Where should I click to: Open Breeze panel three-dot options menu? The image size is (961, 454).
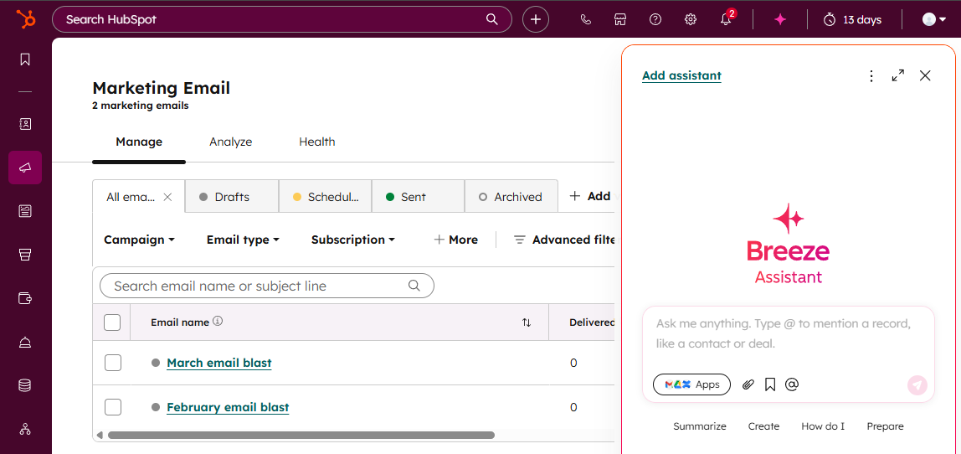coord(871,75)
